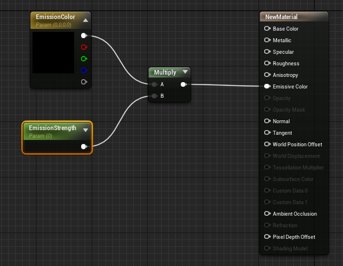Click the Multiply node's B input pin
This screenshot has height=266, width=343.
tap(155, 95)
